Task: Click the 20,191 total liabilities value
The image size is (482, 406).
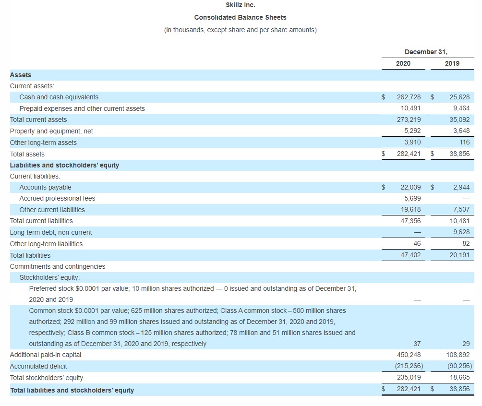Action: 459,255
